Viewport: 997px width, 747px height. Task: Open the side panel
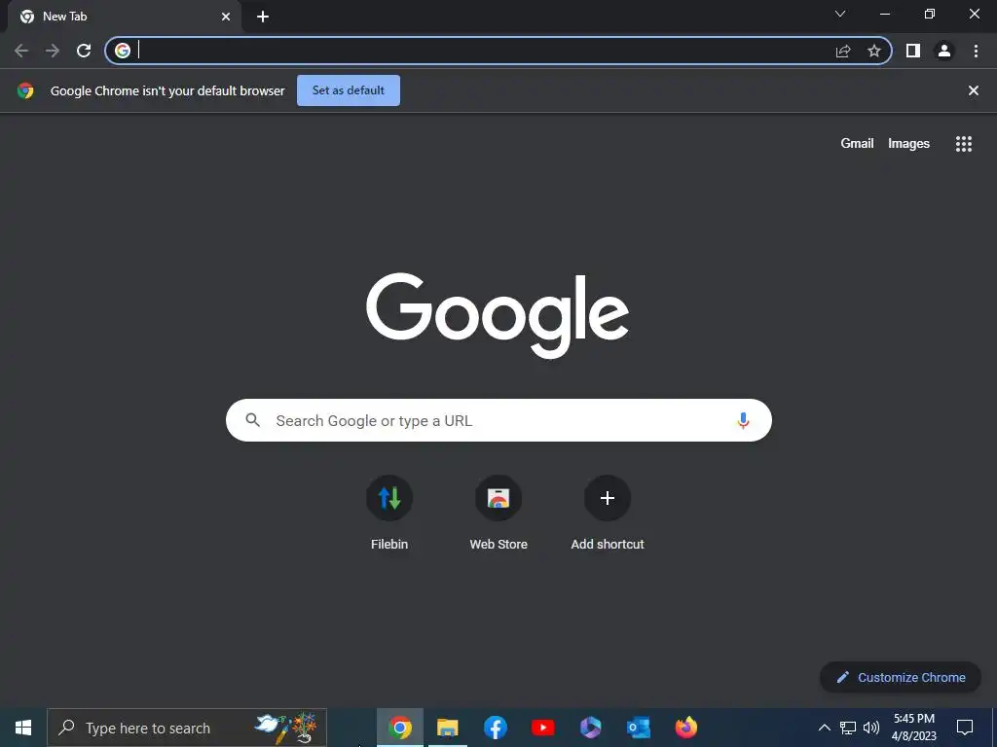[913, 51]
